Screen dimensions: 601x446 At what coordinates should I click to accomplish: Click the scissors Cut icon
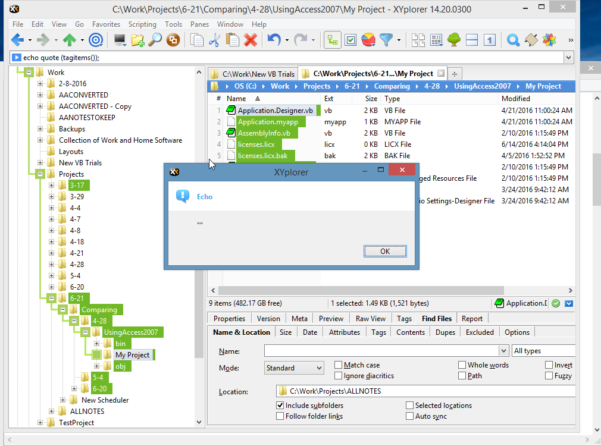pos(215,40)
